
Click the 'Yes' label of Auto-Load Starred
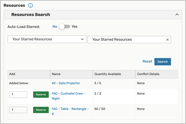(75, 27)
